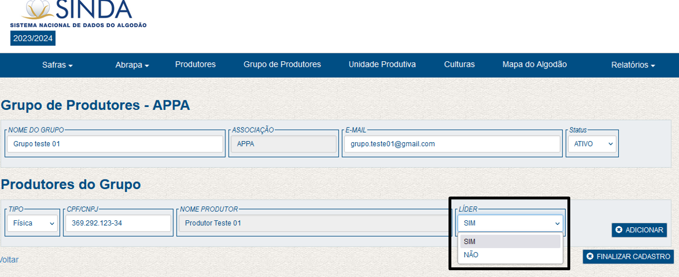
Task: Expand the Status dropdown showing ATIVO
Action: (592, 144)
